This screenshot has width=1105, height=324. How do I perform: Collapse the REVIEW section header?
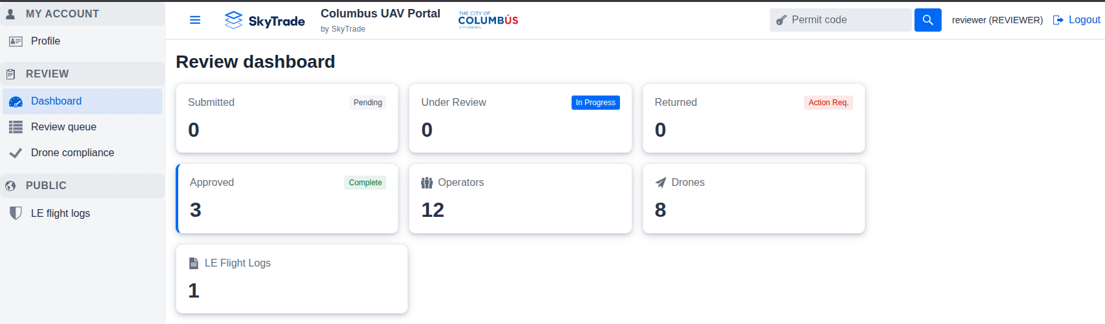click(x=82, y=74)
